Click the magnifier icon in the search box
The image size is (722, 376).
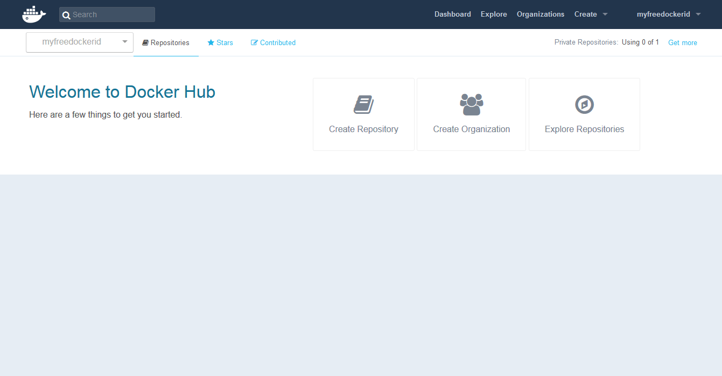[x=66, y=15]
